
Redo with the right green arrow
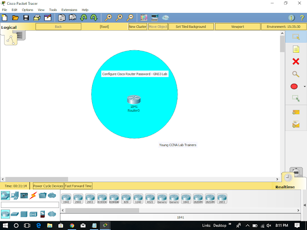pyautogui.click(x=94, y=18)
